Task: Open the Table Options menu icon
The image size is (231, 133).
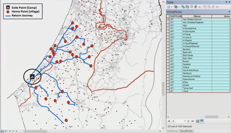Action: coord(169,7)
